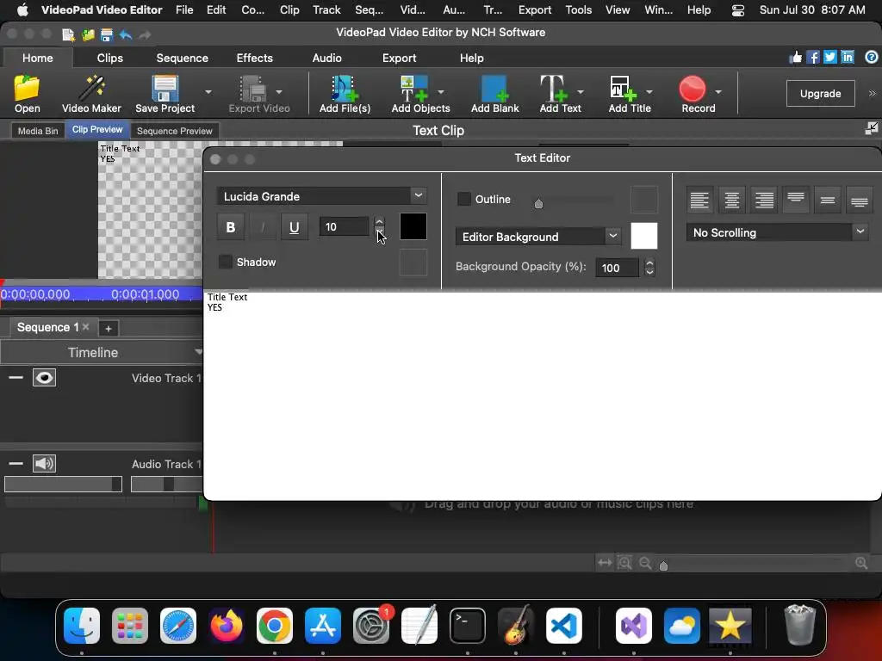Click the thumbs-up like icon
The height and width of the screenshot is (661, 882).
click(796, 58)
